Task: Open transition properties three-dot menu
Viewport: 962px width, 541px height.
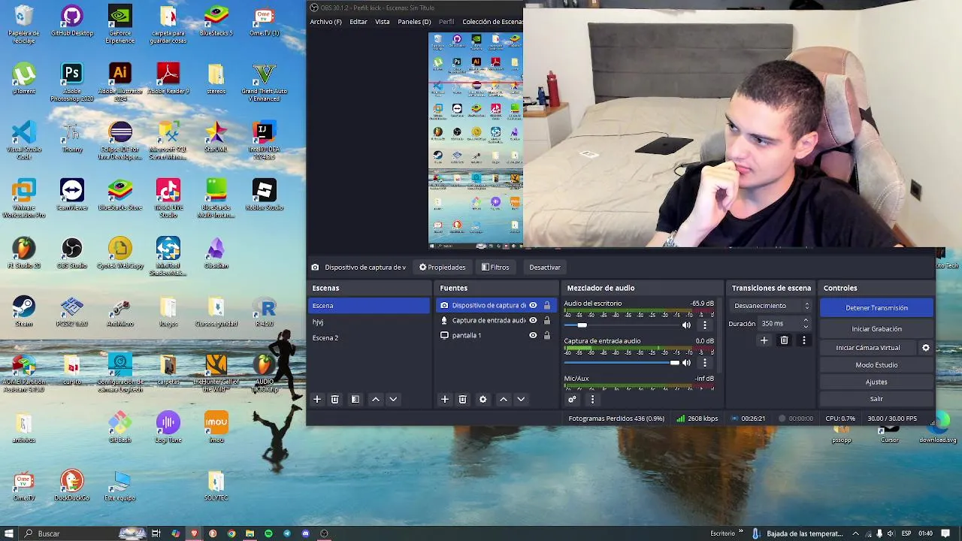Action: click(803, 340)
